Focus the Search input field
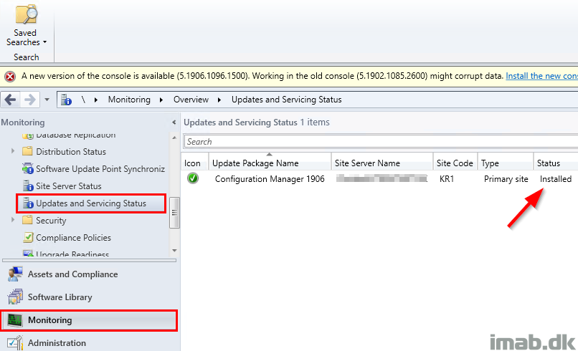 (x=381, y=142)
